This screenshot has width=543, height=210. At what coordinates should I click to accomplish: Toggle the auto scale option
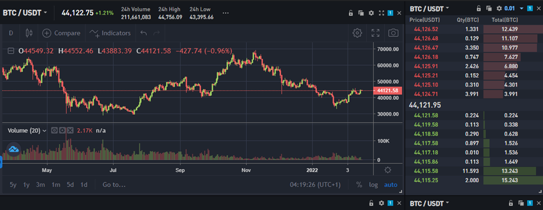(x=391, y=185)
